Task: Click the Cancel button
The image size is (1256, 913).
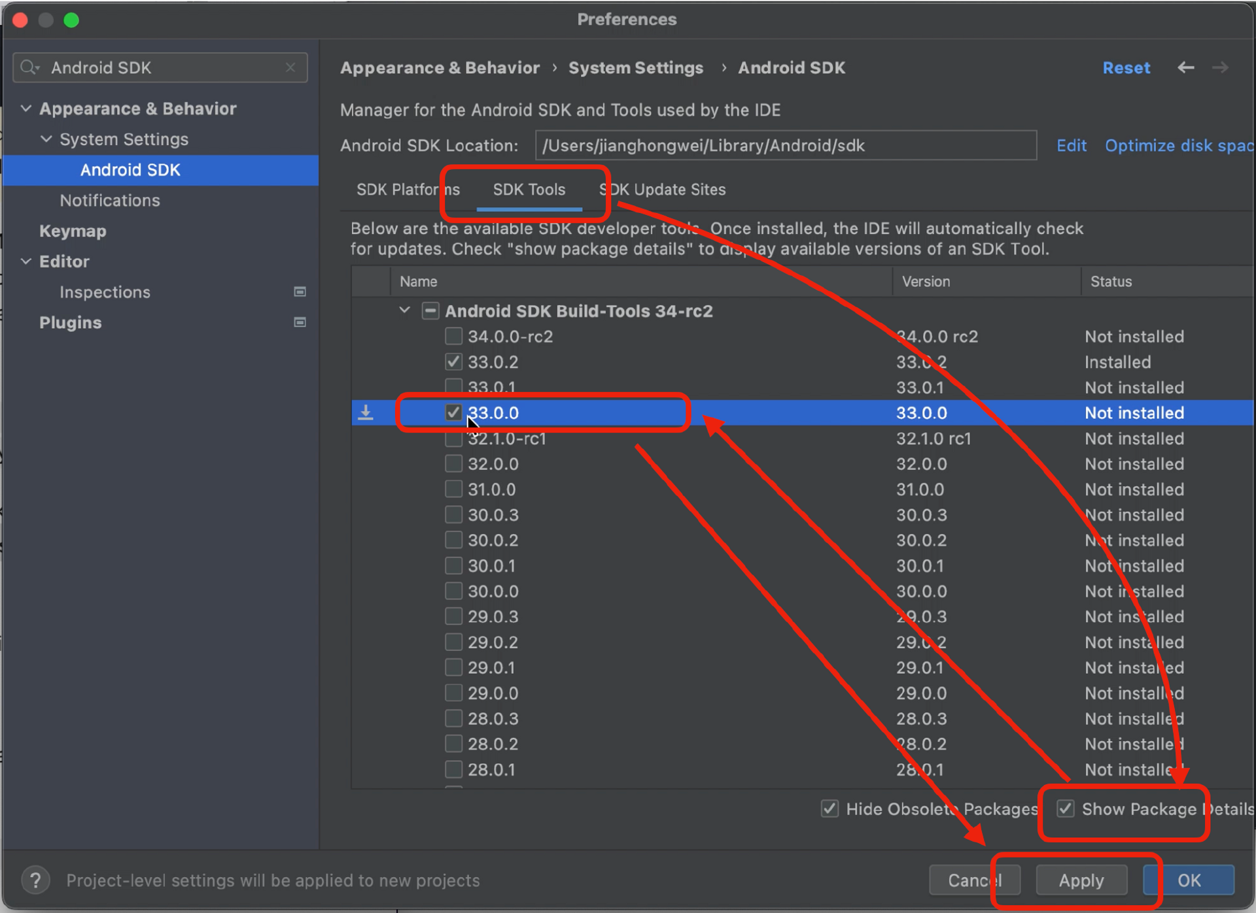Action: [975, 880]
